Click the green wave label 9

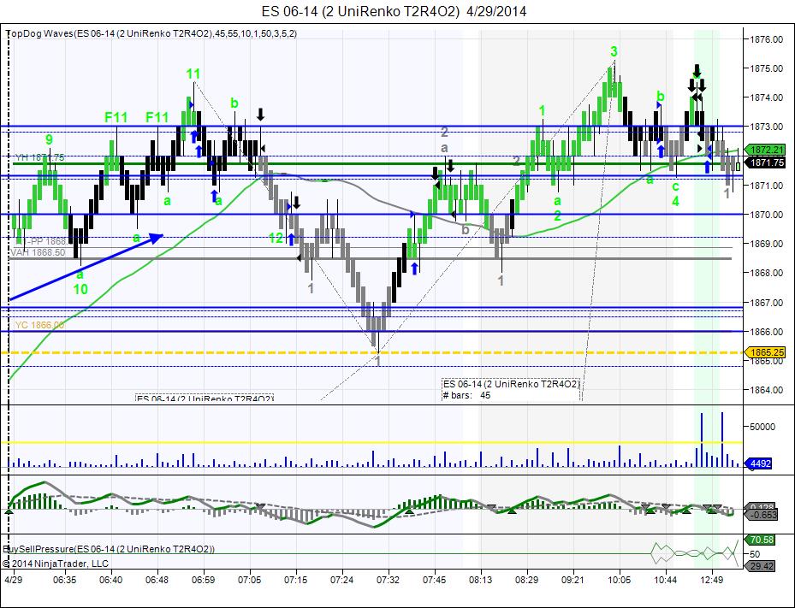pyautogui.click(x=49, y=140)
